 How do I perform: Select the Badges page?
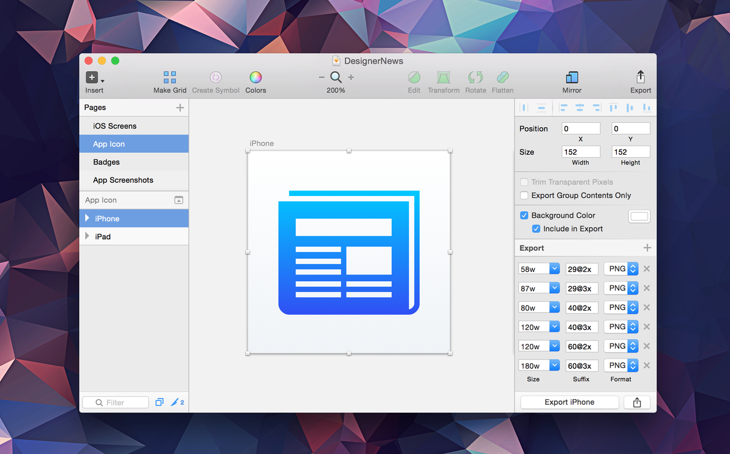click(x=134, y=162)
